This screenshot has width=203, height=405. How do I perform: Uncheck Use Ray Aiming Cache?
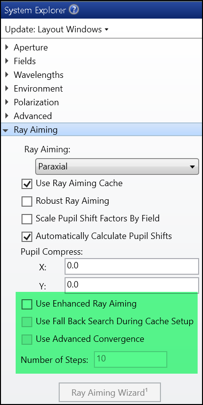point(27,184)
